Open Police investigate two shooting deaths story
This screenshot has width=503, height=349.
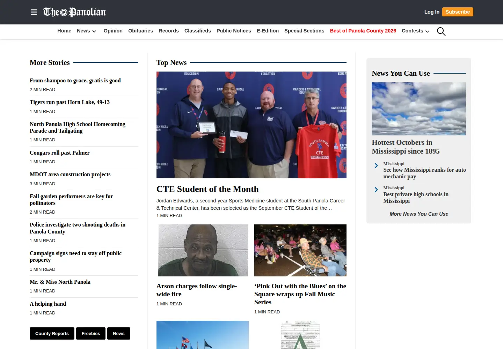pos(78,228)
